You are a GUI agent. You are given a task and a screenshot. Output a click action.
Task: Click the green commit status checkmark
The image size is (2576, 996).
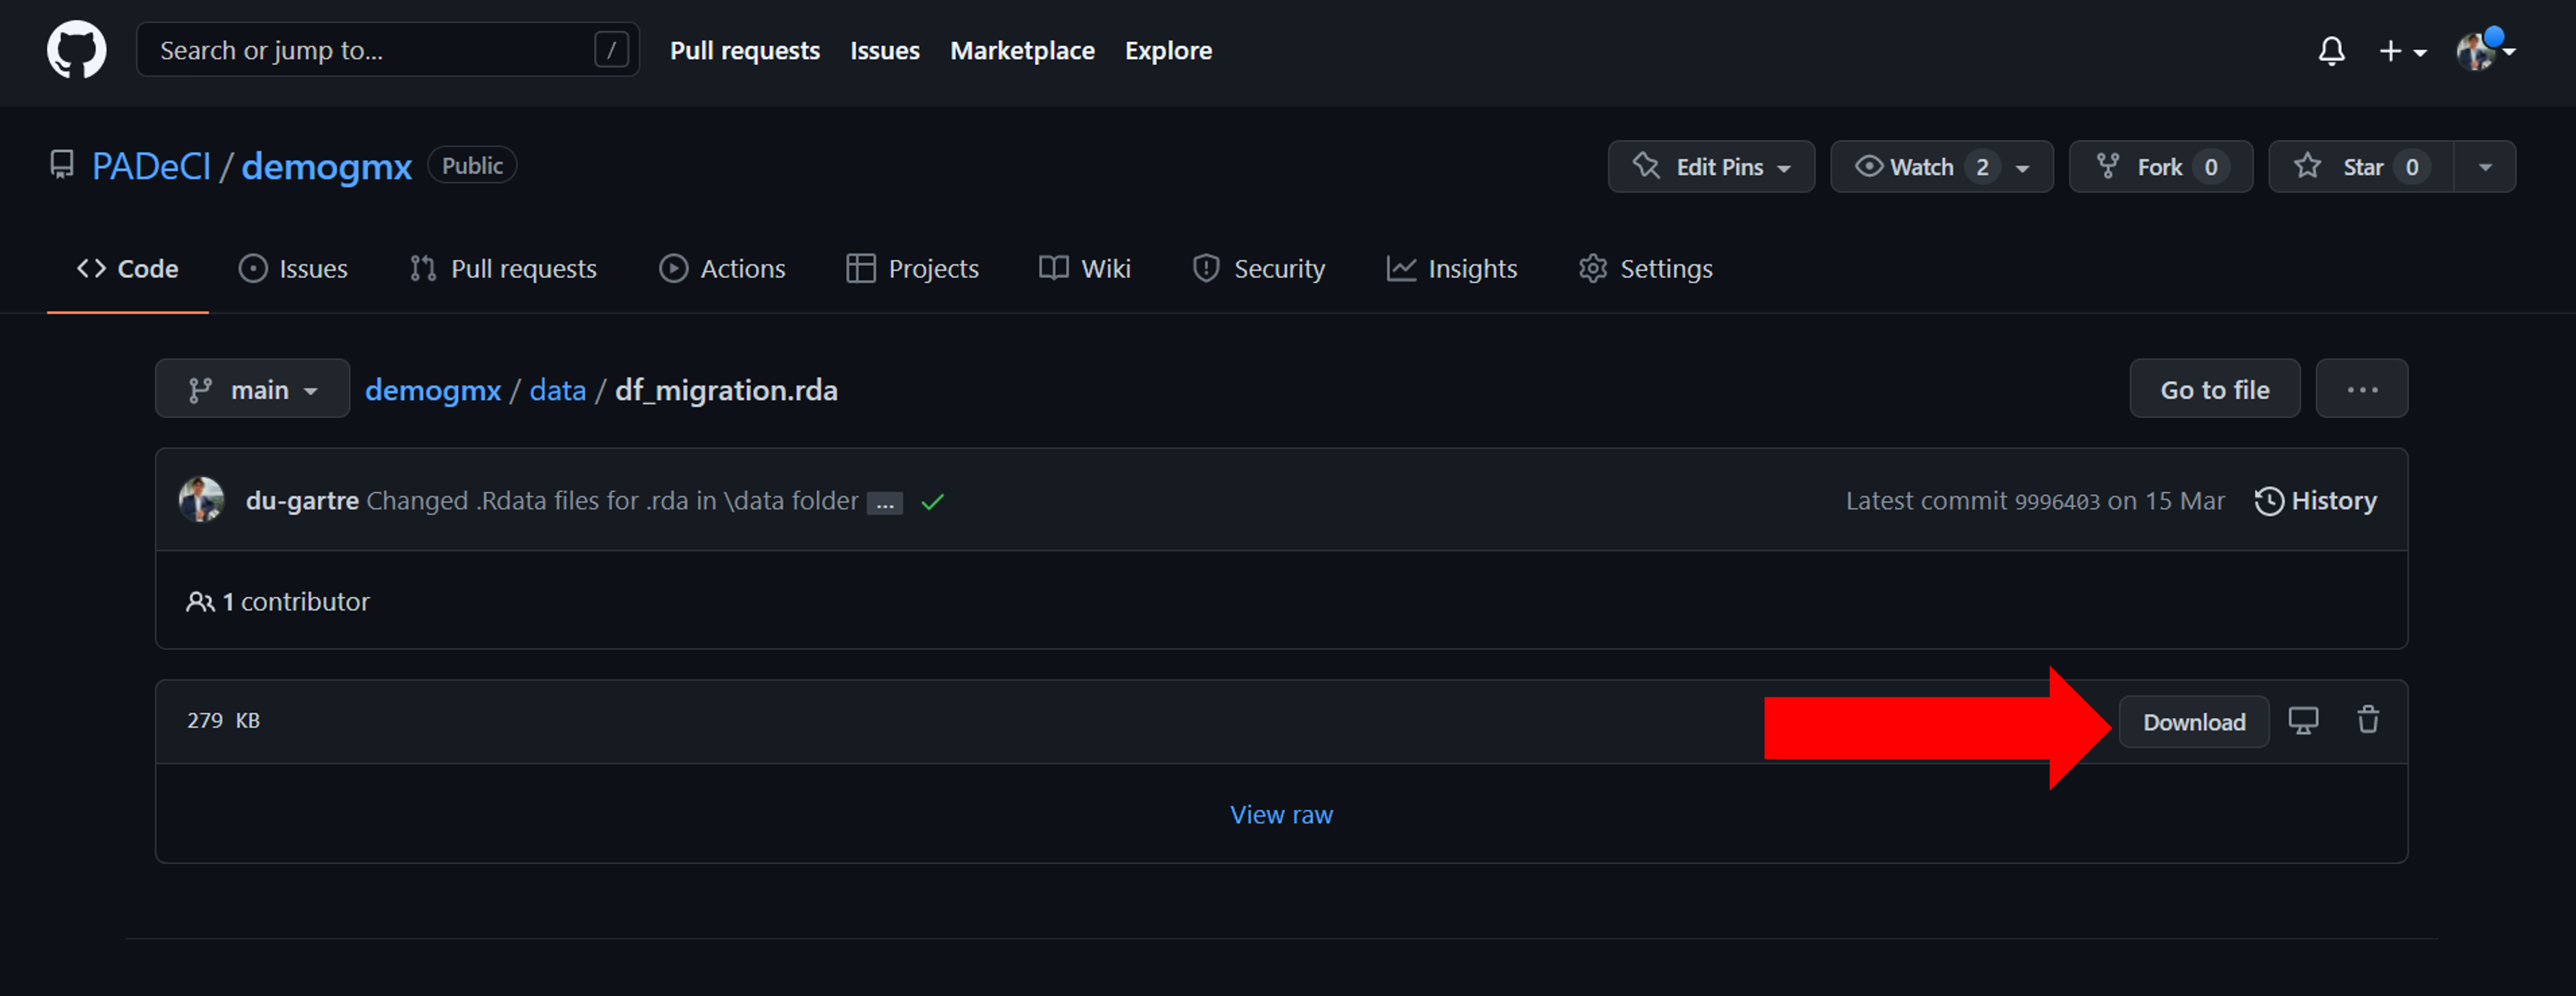(932, 502)
